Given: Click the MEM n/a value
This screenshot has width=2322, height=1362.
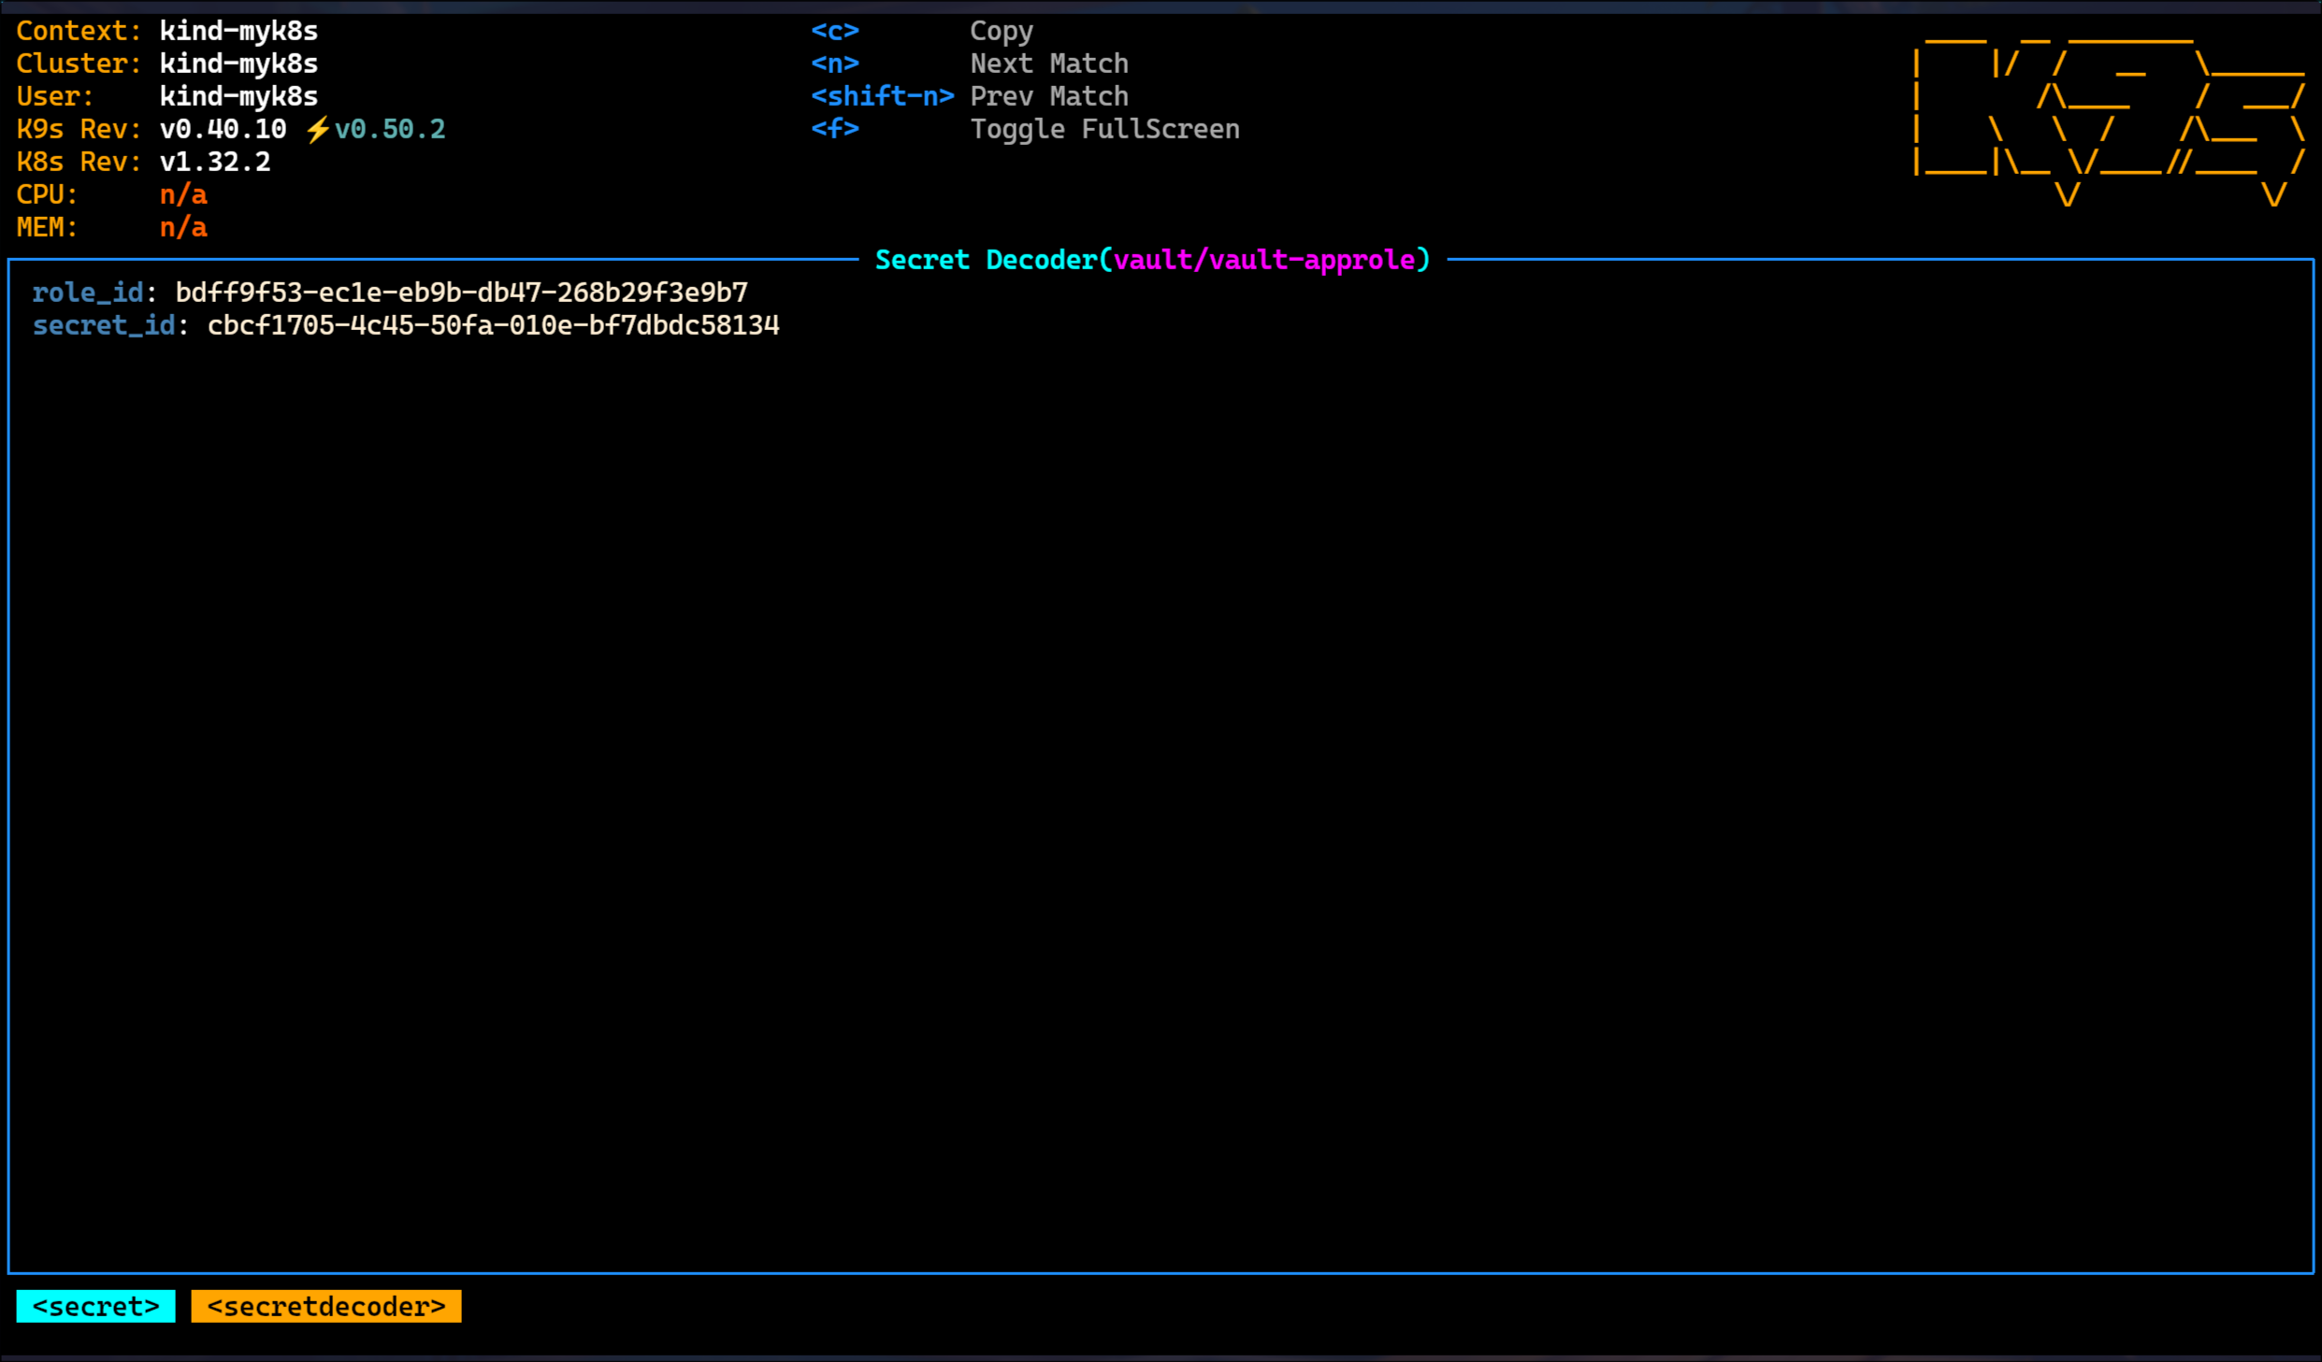Looking at the screenshot, I should (x=183, y=227).
